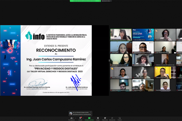Image resolution: width=182 pixels, height=121 pixels.
Task: Click the green screen-viewing status banner
Action: 85,1
